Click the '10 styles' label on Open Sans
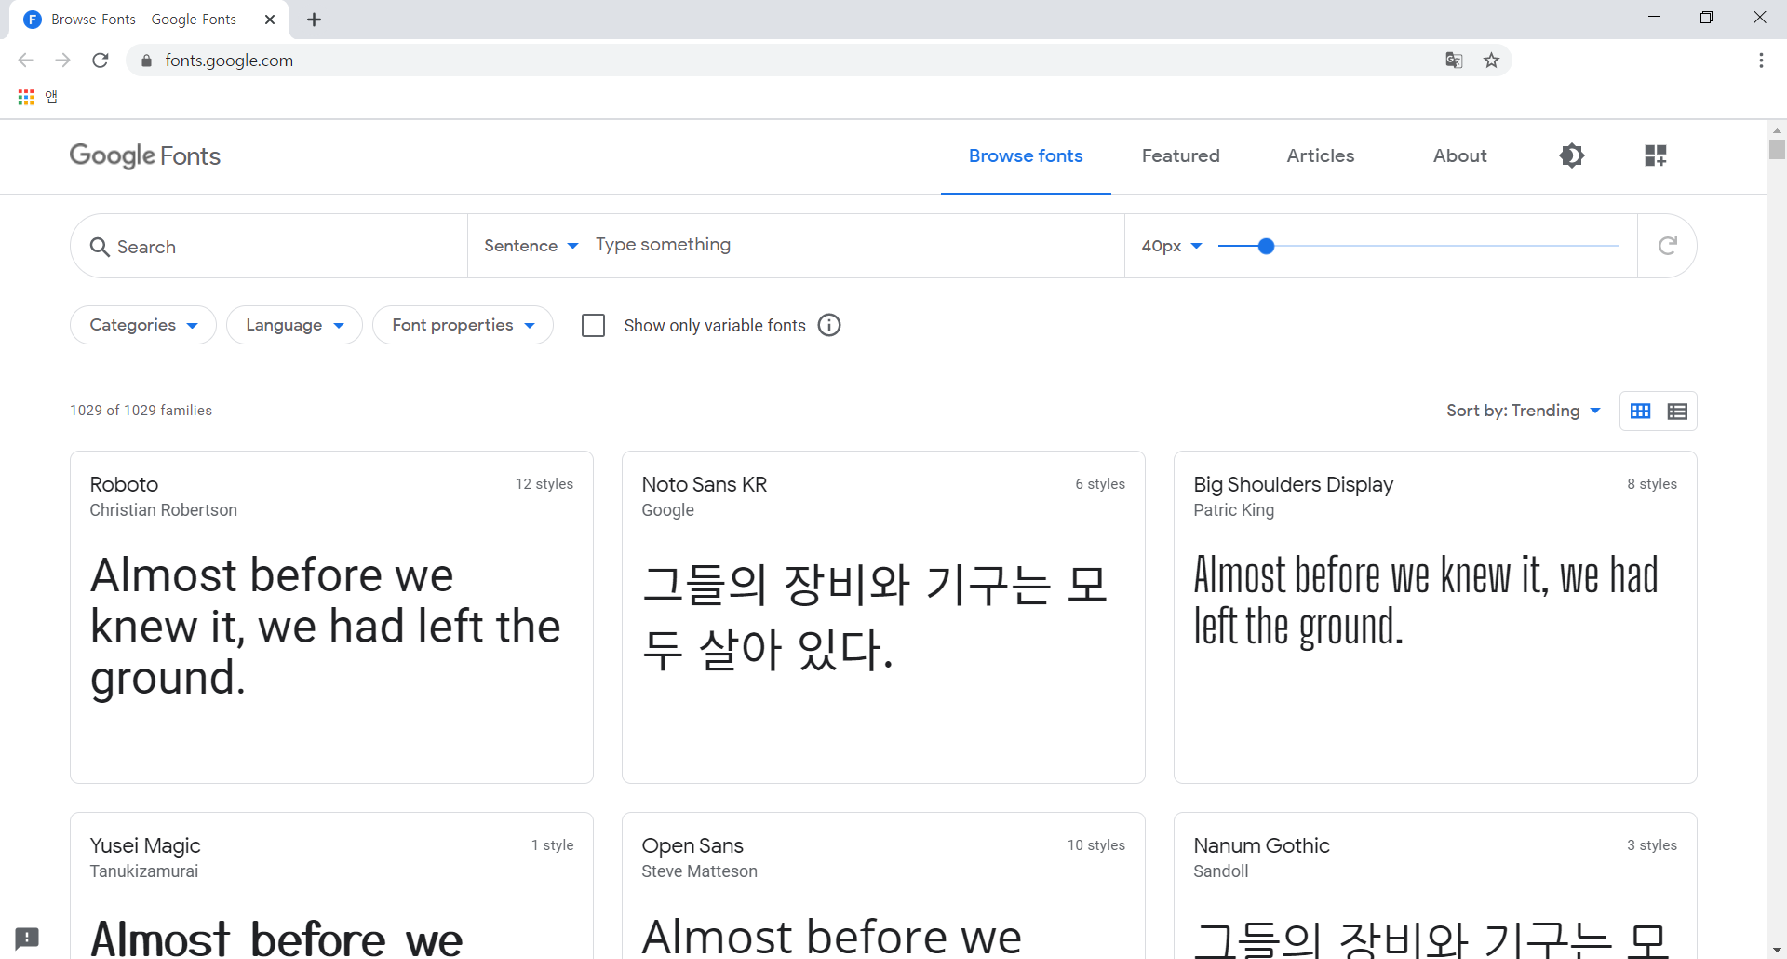Image resolution: width=1787 pixels, height=959 pixels. 1096,845
